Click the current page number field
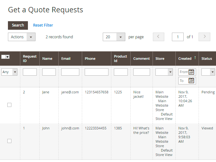This screenshot has height=162, width=216. click(178, 37)
